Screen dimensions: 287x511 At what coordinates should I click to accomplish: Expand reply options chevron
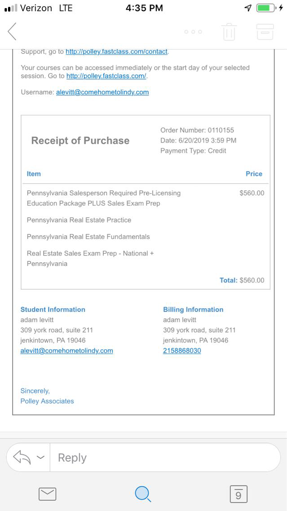40,457
